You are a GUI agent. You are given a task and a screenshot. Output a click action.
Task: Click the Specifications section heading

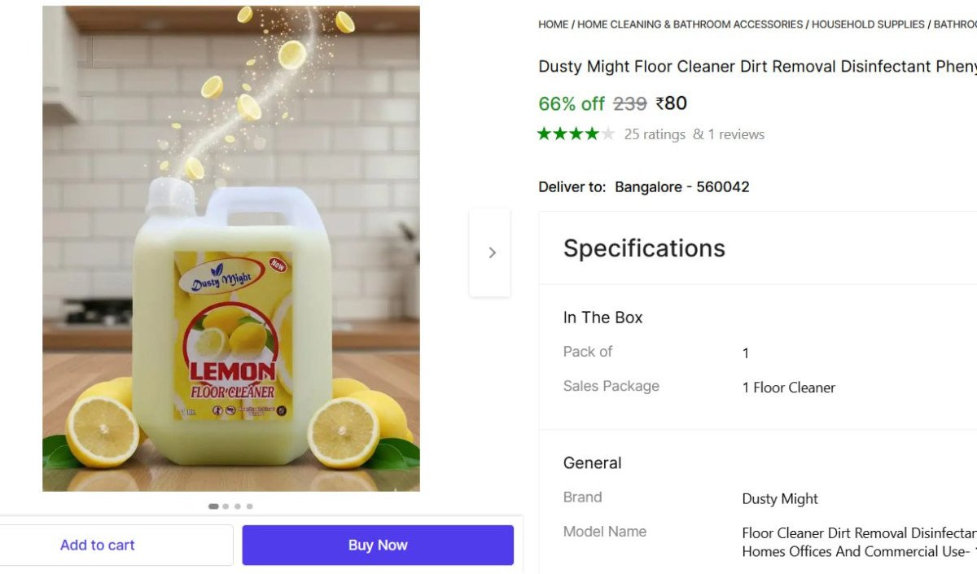point(644,248)
